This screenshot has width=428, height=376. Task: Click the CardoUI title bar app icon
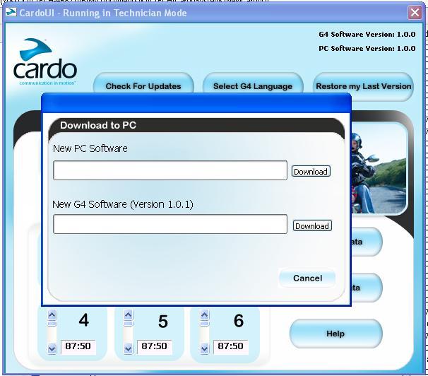click(x=11, y=12)
